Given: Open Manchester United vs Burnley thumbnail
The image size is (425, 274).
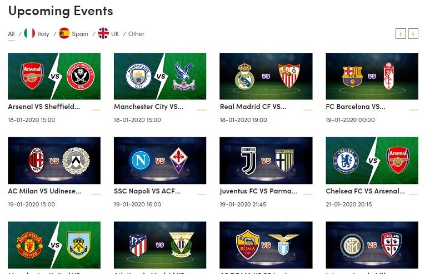Looking at the screenshot, I should [x=54, y=245].
